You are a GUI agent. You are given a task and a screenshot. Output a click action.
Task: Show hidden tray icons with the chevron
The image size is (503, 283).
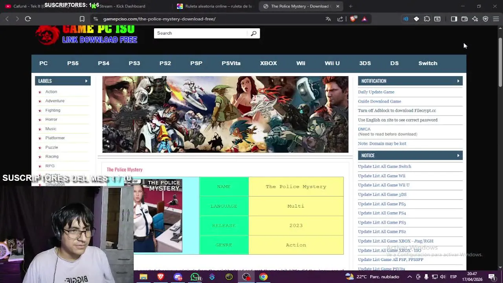click(409, 277)
